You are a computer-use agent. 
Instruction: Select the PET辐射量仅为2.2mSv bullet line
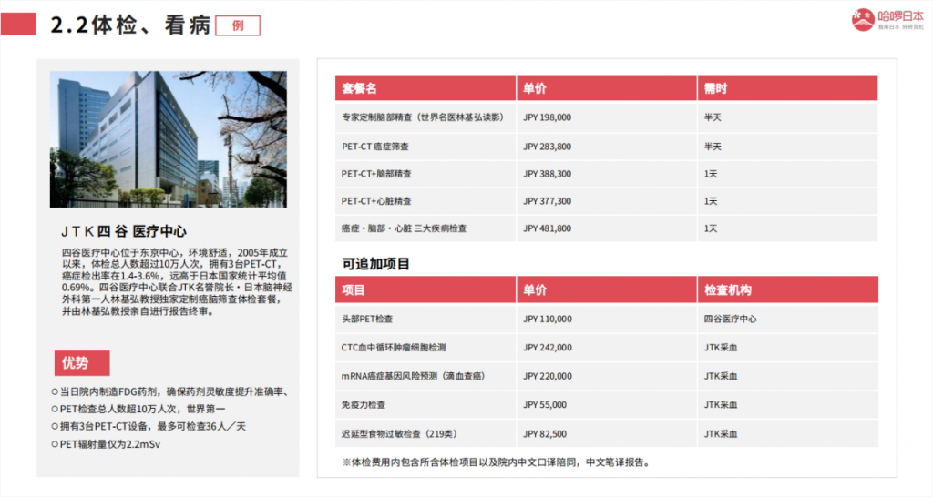tap(106, 444)
